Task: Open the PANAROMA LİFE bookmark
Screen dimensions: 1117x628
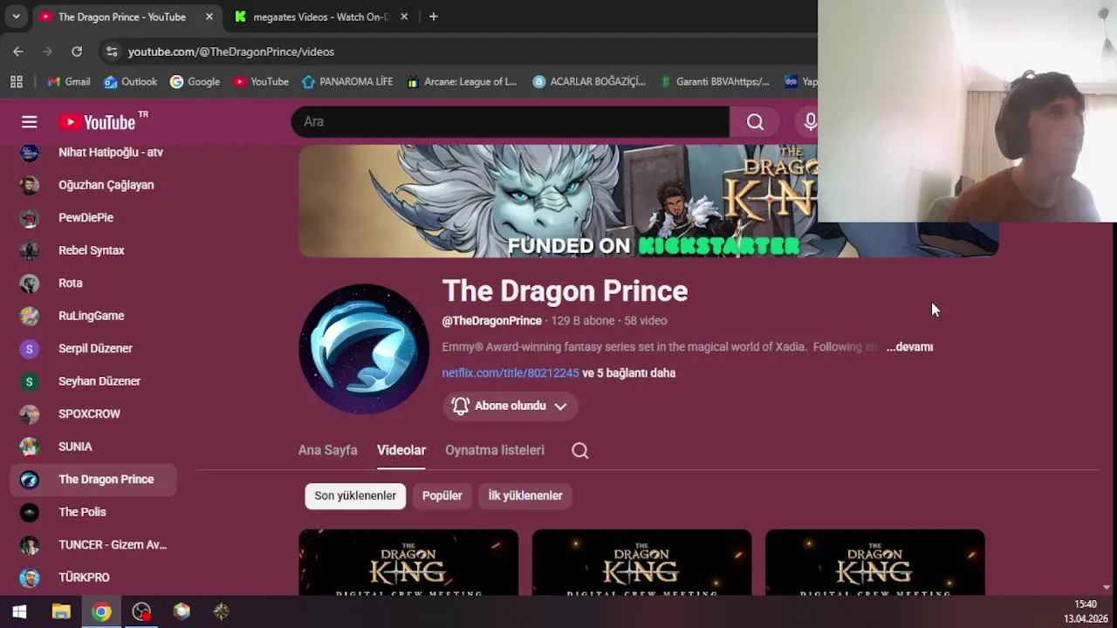Action: click(x=347, y=81)
